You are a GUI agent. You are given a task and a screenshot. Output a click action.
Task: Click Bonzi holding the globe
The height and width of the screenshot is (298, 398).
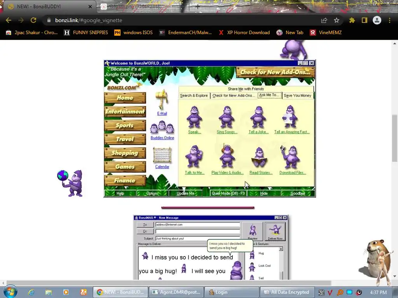[x=71, y=183]
